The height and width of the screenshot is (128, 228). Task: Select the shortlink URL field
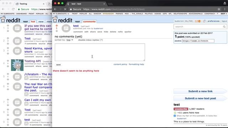click(198, 41)
